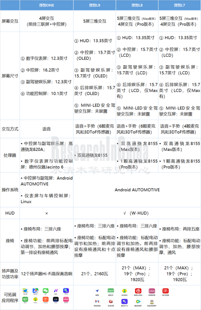201x310 pixels.
Task: Click the 处理器 row label
Action: point(10,156)
